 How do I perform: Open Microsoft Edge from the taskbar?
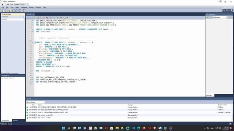pyautogui.click(x=139, y=128)
